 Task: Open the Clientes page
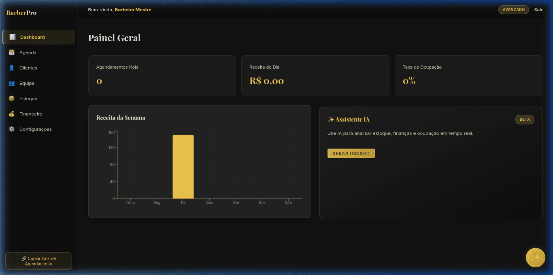(x=39, y=68)
